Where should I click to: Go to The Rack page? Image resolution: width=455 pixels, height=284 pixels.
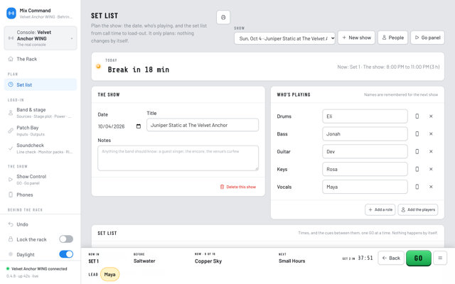[41, 59]
